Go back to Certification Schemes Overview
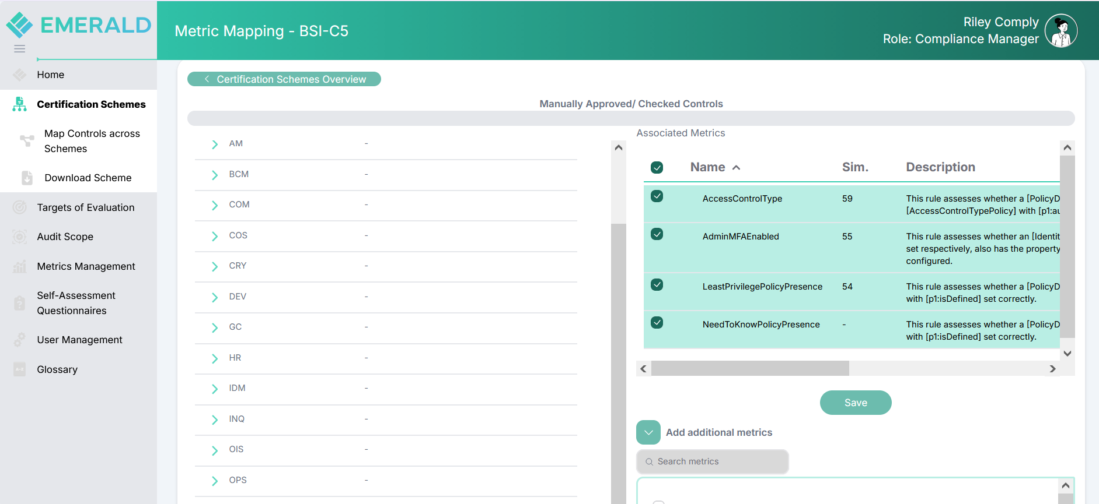 coord(284,79)
